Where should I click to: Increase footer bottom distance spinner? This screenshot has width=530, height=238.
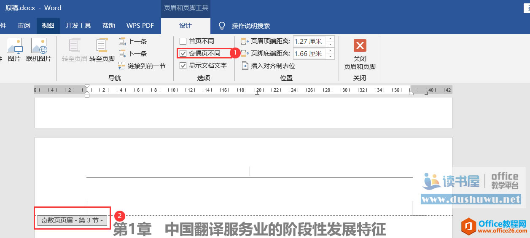pyautogui.click(x=330, y=51)
